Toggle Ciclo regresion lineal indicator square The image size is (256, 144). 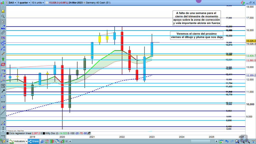coord(8,133)
